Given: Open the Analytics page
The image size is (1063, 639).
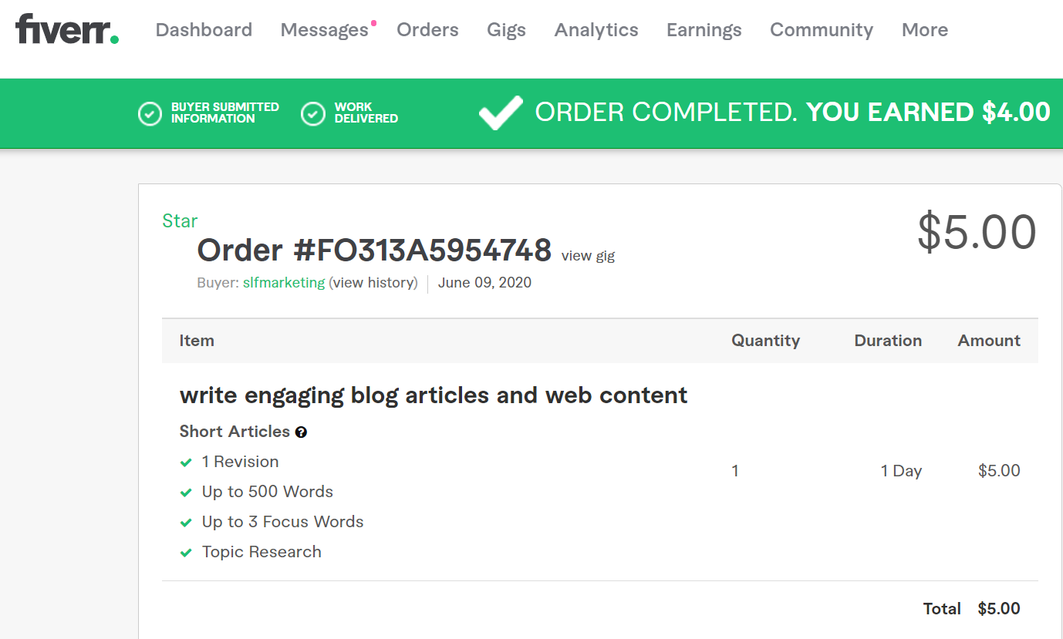Looking at the screenshot, I should (x=596, y=30).
